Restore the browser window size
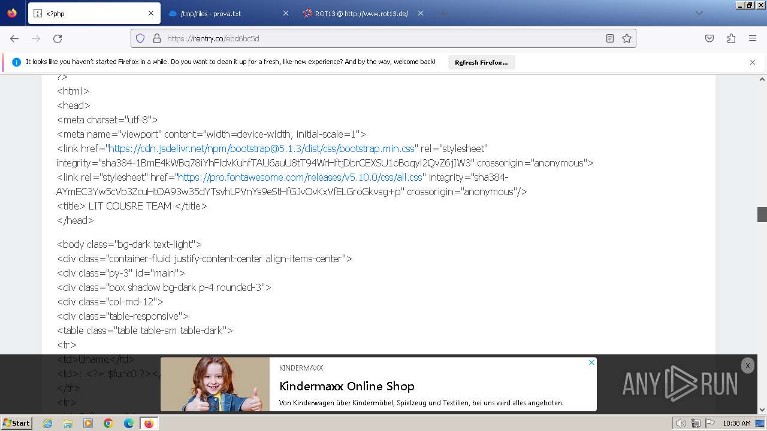This screenshot has width=767, height=431. point(750,5)
